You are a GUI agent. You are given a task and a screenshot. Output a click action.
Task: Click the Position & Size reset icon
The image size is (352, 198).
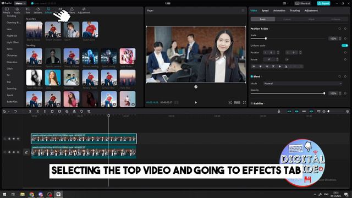click(x=339, y=29)
